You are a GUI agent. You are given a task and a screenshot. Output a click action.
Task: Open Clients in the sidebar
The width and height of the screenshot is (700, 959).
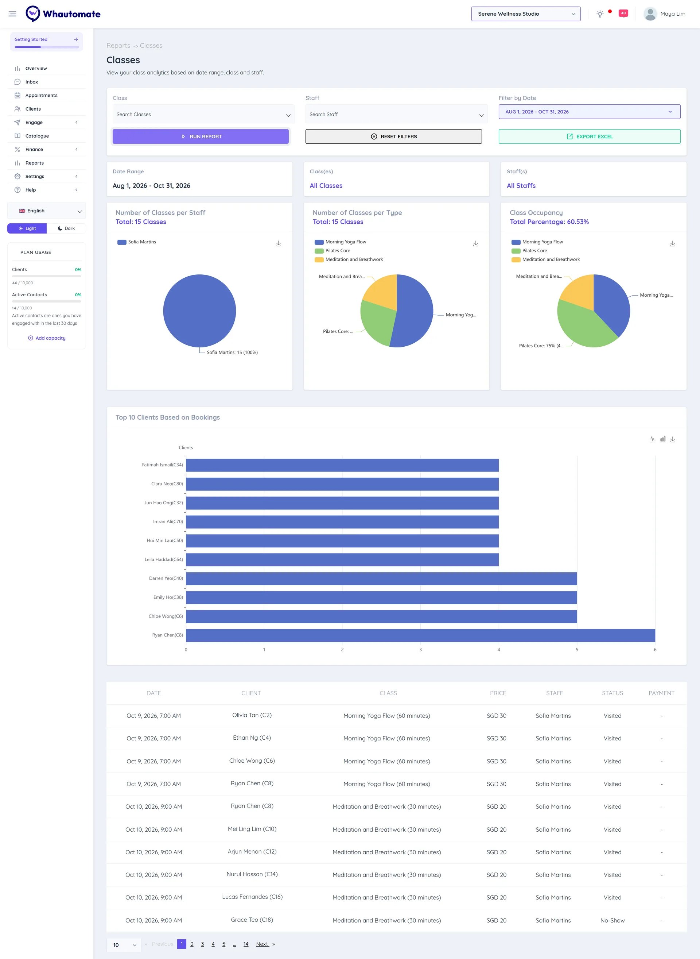tap(47, 109)
